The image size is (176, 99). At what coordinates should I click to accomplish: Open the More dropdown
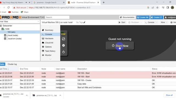pos(164,22)
